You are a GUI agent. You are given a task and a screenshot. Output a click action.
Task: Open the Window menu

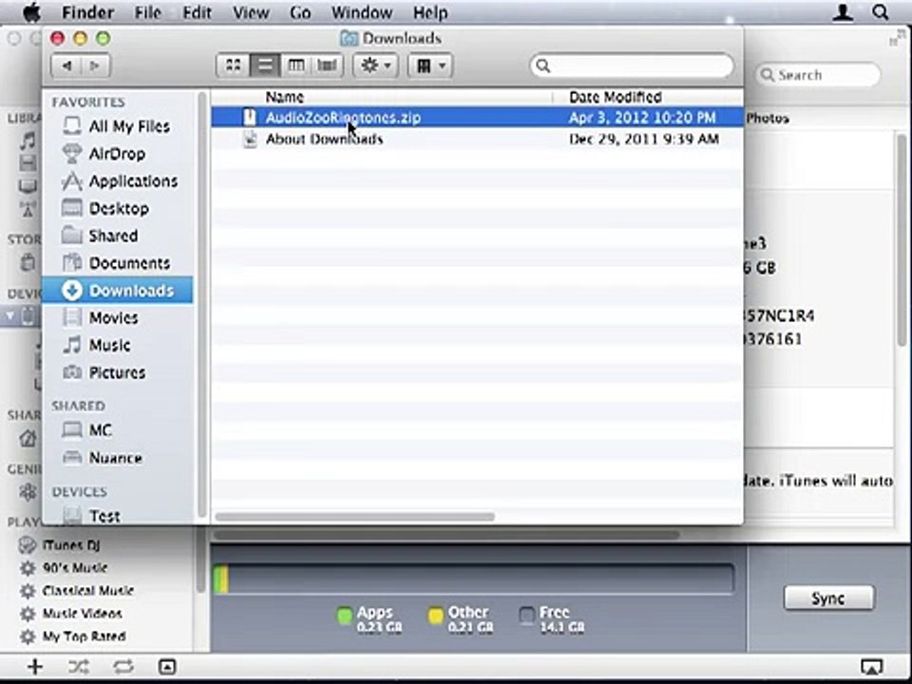click(362, 12)
